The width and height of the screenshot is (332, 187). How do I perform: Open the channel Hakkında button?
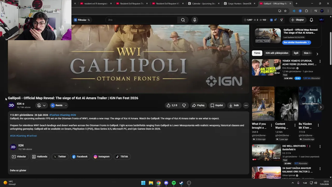click(x=40, y=157)
